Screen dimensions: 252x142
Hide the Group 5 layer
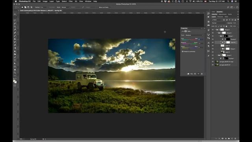click(x=213, y=33)
